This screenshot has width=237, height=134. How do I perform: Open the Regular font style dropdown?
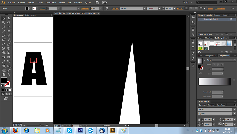[159, 8]
